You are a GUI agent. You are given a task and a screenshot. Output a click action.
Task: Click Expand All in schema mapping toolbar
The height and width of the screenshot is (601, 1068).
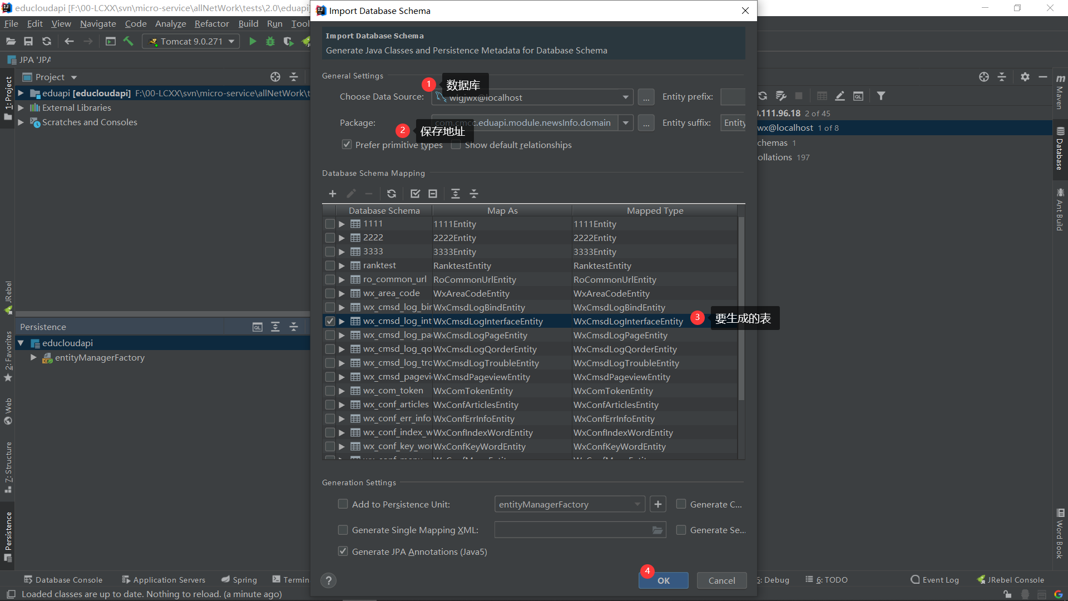456,194
